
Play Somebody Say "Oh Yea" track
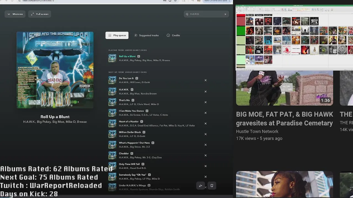point(132,175)
